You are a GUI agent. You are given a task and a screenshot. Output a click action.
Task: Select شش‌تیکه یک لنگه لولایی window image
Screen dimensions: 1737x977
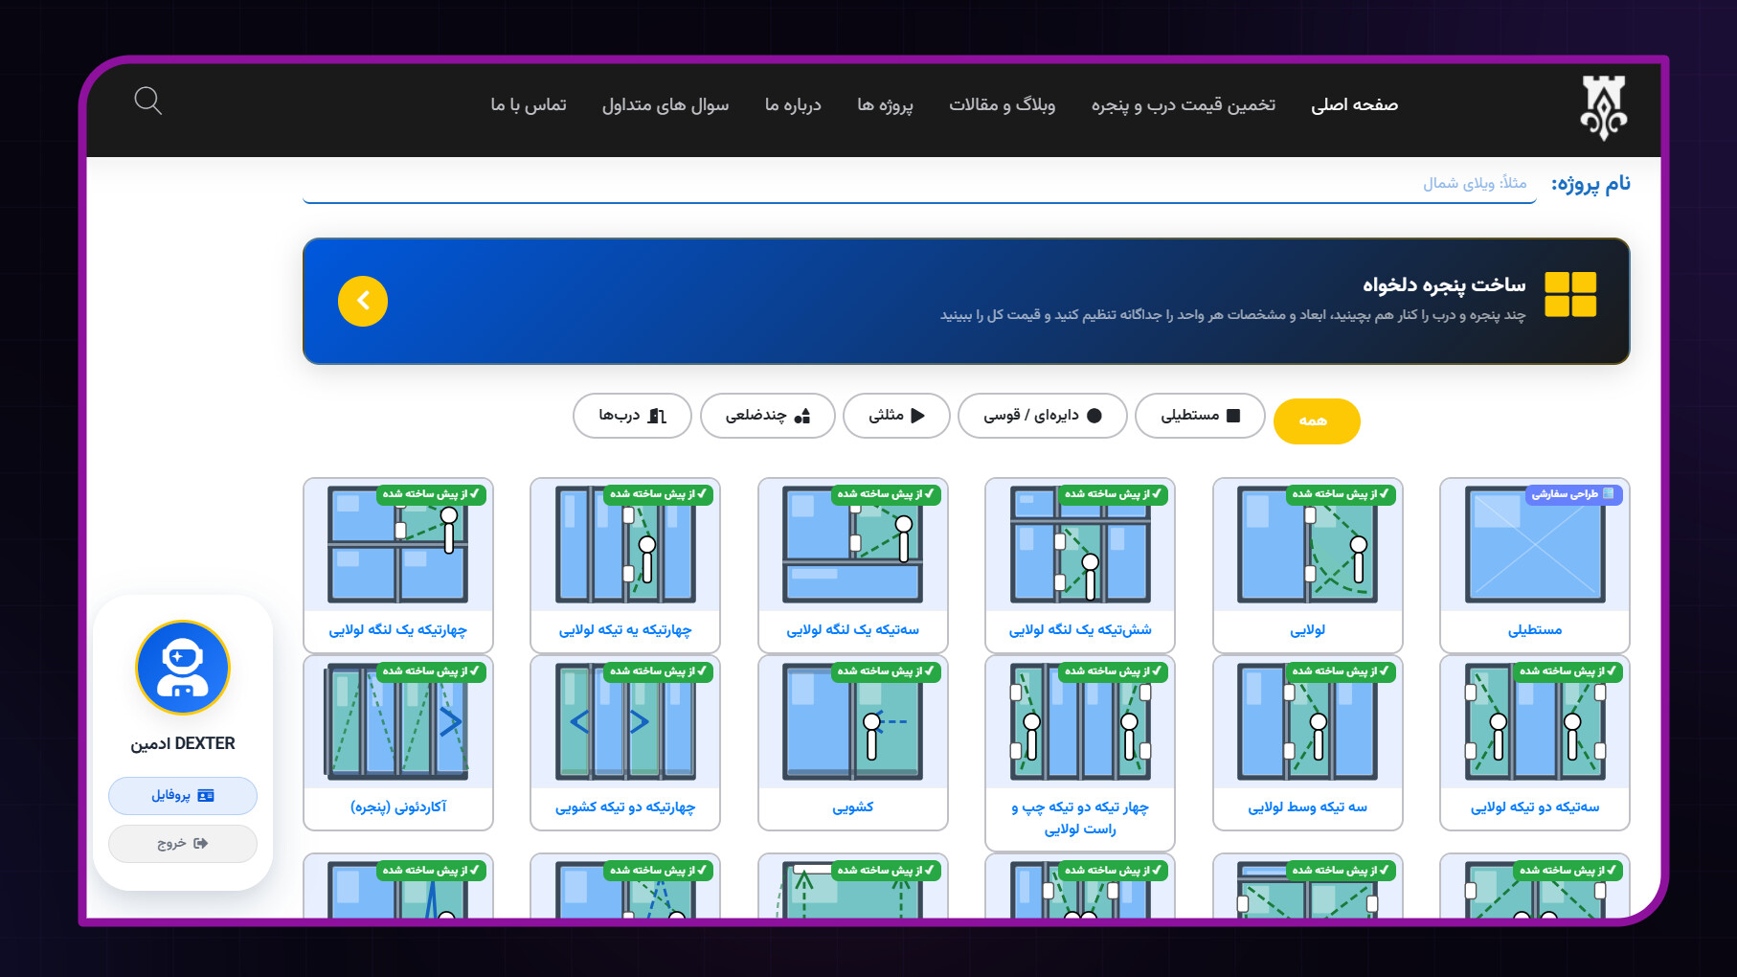coord(1079,545)
